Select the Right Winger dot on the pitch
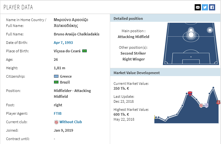Screen dimensions: 221x144 (210, 30)
